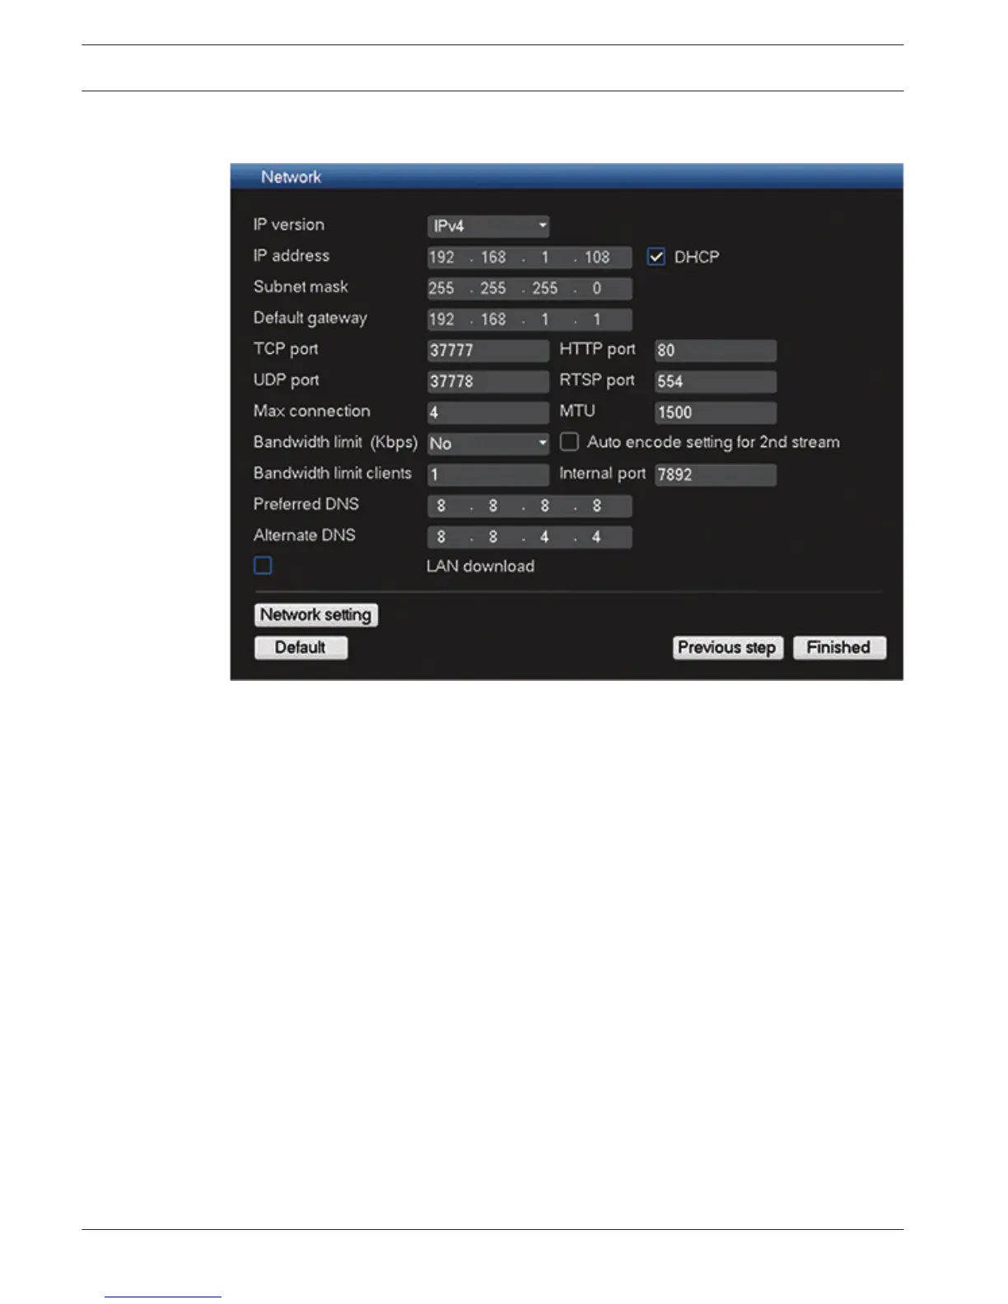Image resolution: width=1008 pixels, height=1304 pixels.
Task: Select the IP address field
Action: (530, 257)
